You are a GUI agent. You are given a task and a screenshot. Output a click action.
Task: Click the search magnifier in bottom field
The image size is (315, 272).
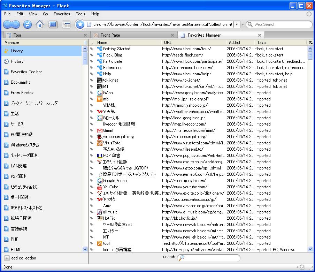coord(182,258)
